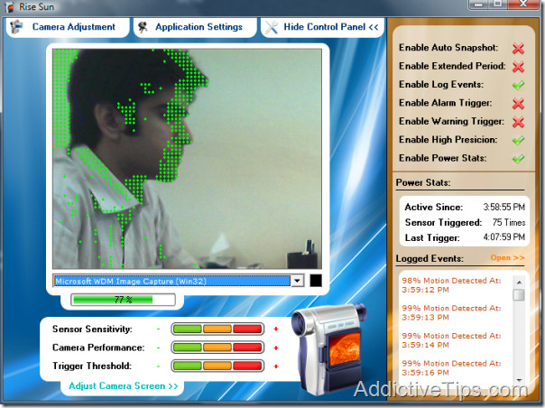Toggle Enable Warning Trigger red cross
Screen dimensions: 545x408
(x=518, y=122)
